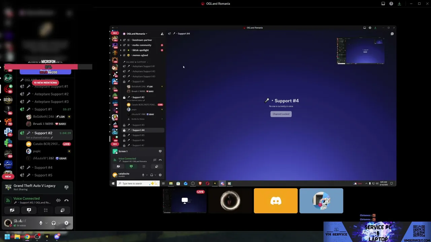431x242 pixels.
Task: Select the light blue avatar participant tile
Action: click(x=321, y=201)
